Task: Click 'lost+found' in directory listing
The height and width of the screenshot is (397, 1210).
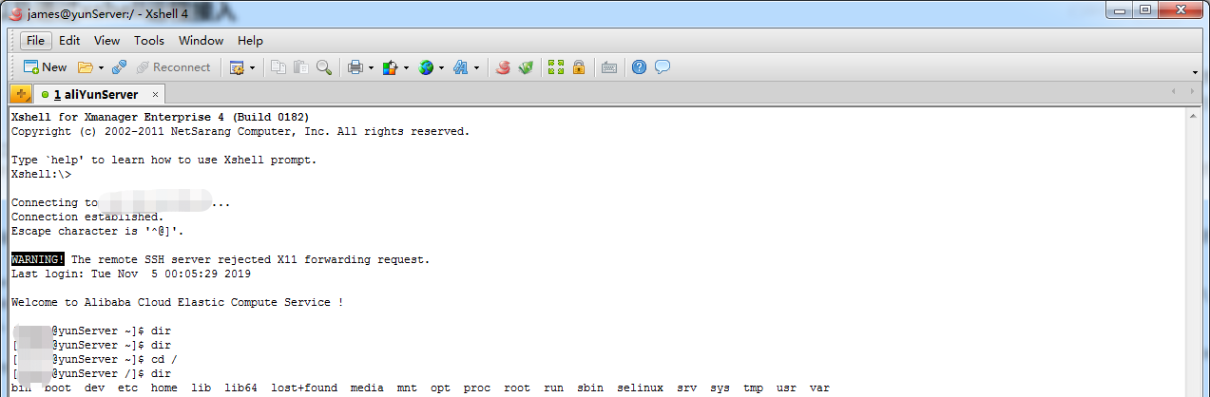Action: point(300,388)
